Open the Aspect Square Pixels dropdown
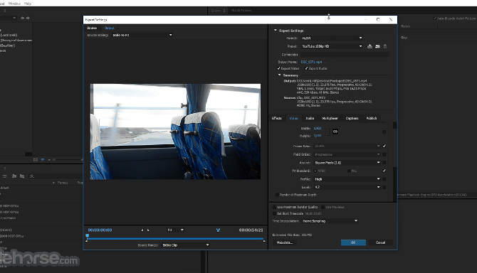The height and width of the screenshot is (273, 477). coord(347,163)
